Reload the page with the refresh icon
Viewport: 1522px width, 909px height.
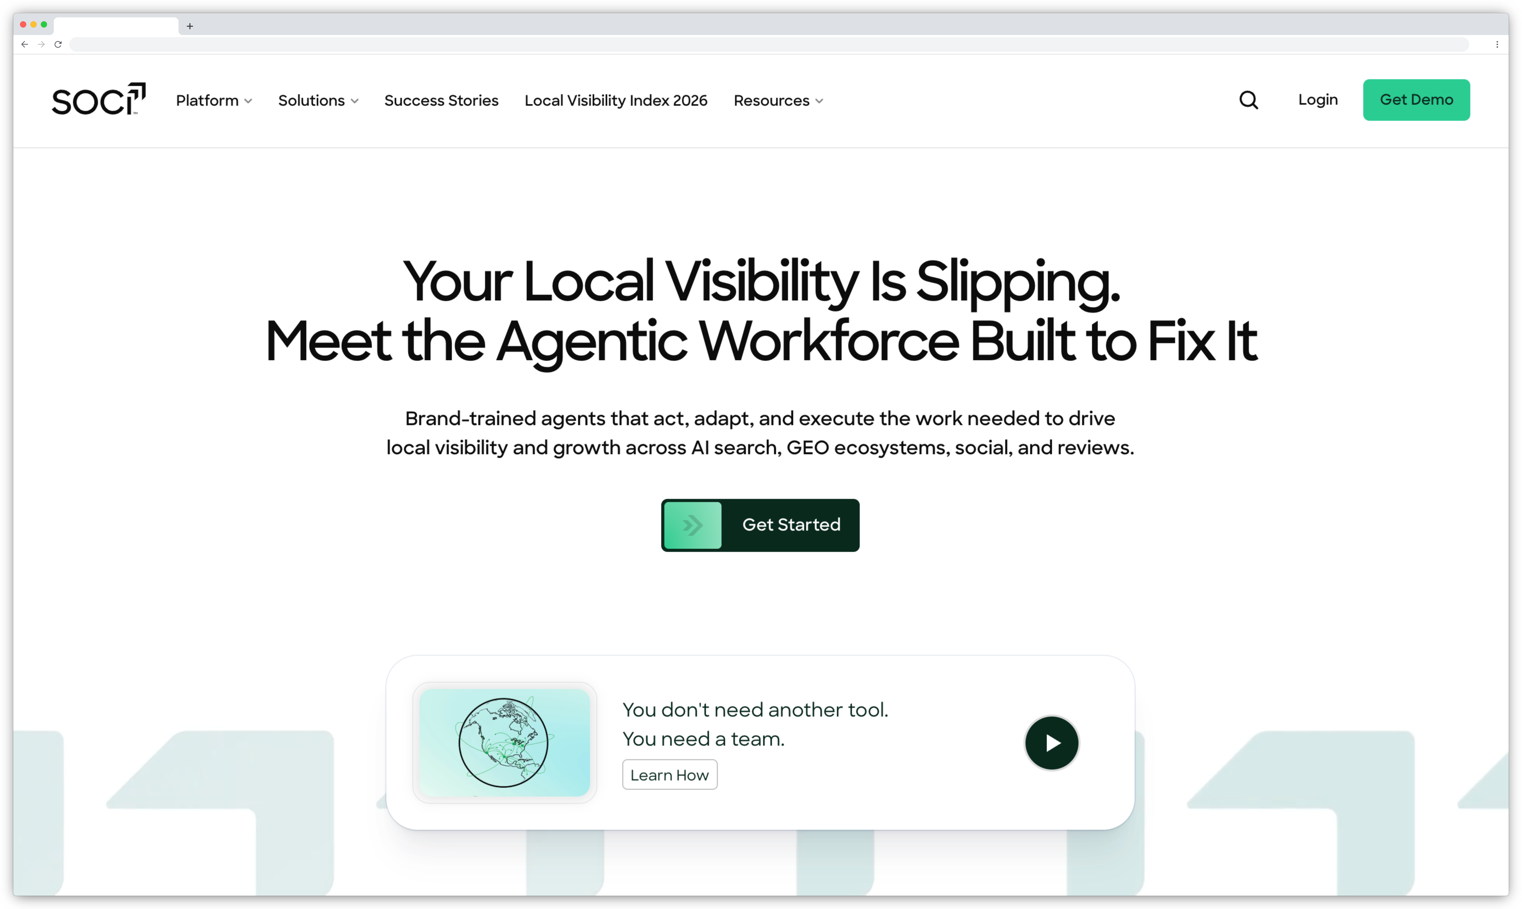(58, 44)
